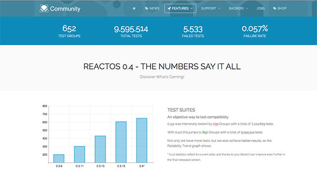Click the tag icon beside News
The width and height of the screenshot is (317, 186).
coord(147,8)
